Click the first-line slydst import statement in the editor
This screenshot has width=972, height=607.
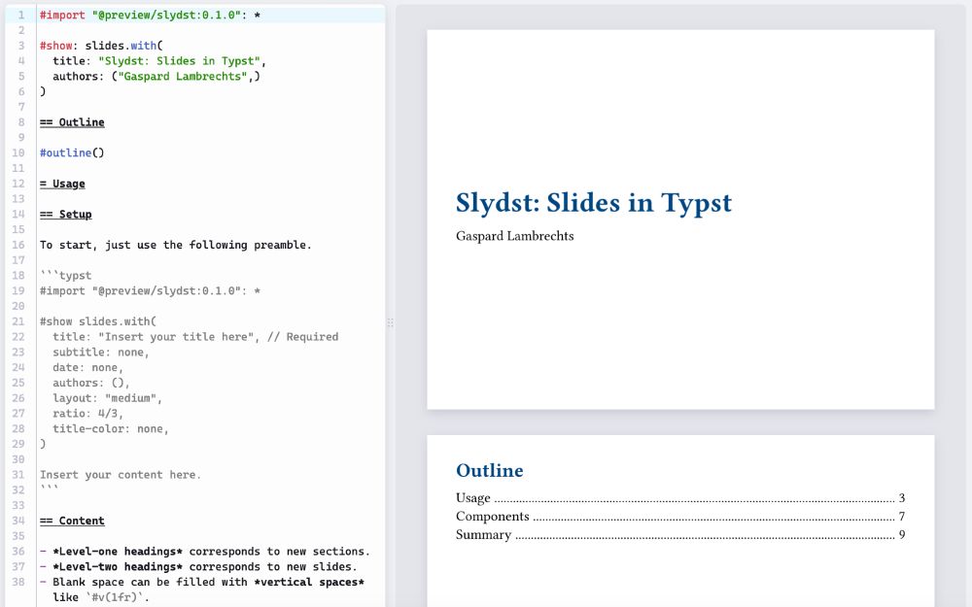tap(150, 15)
